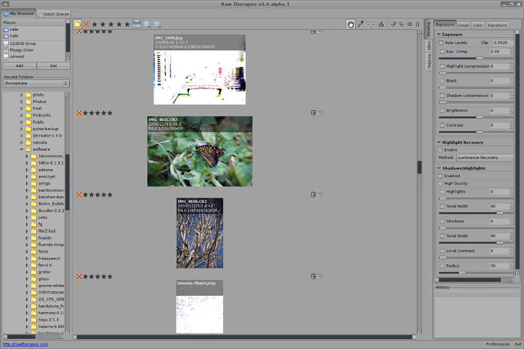Switch to the Detail tab
The width and height of the screenshot is (524, 349).
(463, 25)
